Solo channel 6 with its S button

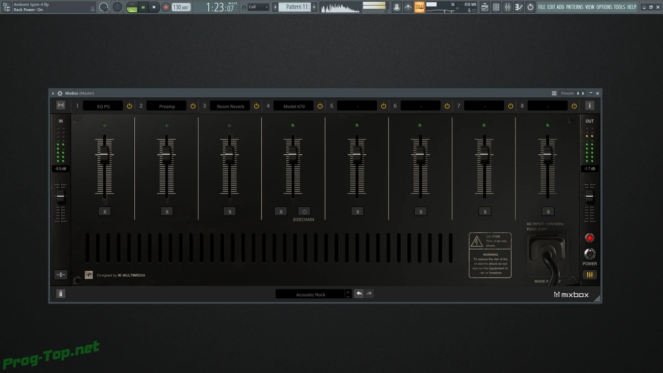(x=421, y=211)
